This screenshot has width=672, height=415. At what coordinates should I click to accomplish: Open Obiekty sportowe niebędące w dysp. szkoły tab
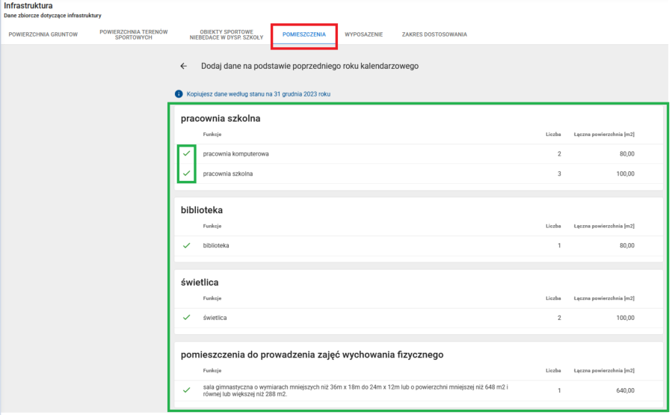coord(221,34)
